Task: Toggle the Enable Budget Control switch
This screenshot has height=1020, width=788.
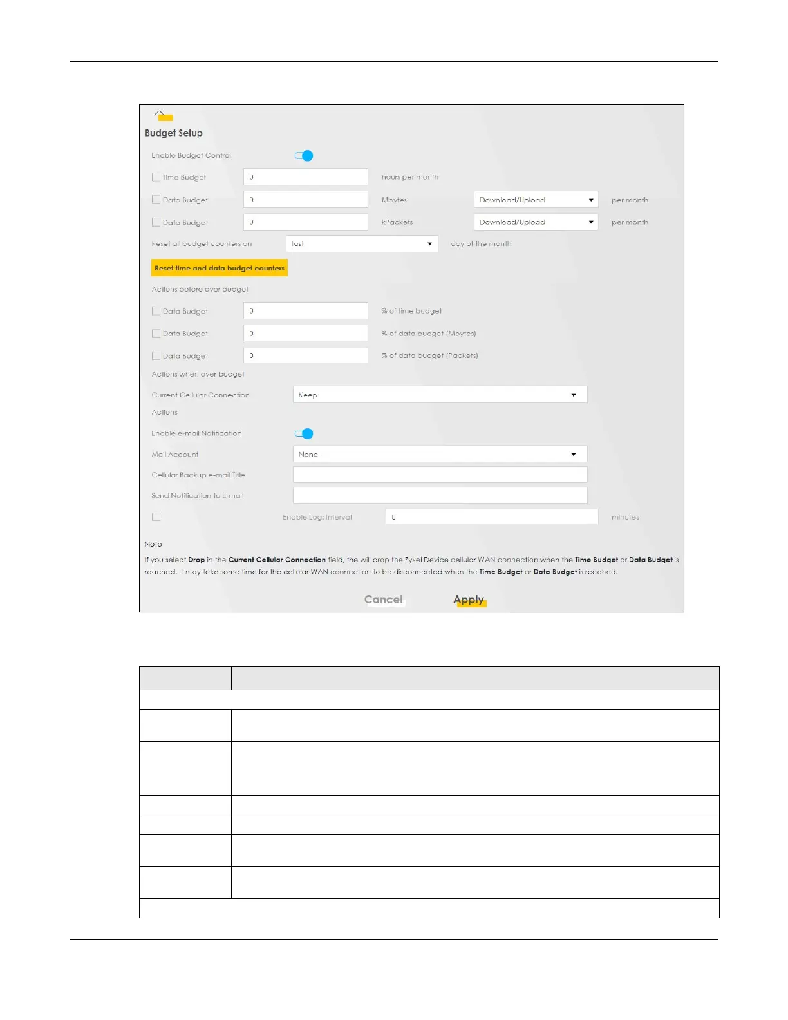Action: point(304,156)
